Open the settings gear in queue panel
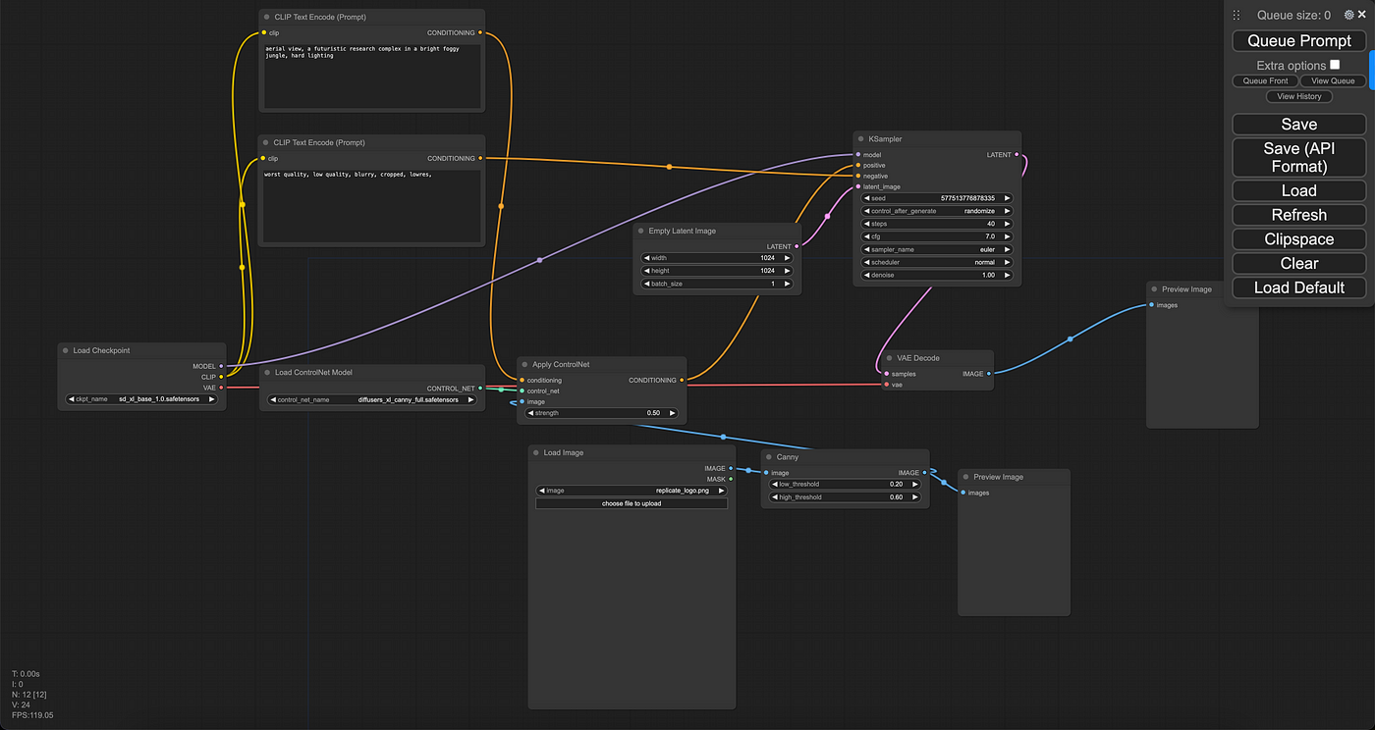The image size is (1375, 730). [x=1349, y=15]
